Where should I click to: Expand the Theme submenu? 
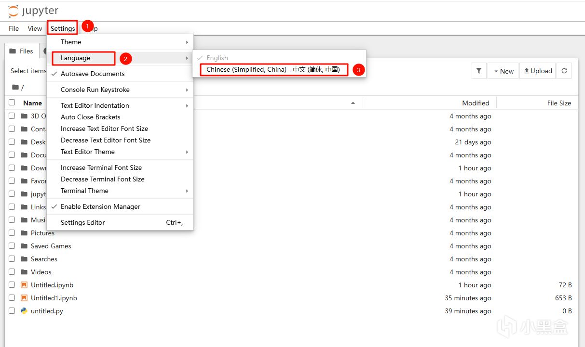tap(120, 42)
